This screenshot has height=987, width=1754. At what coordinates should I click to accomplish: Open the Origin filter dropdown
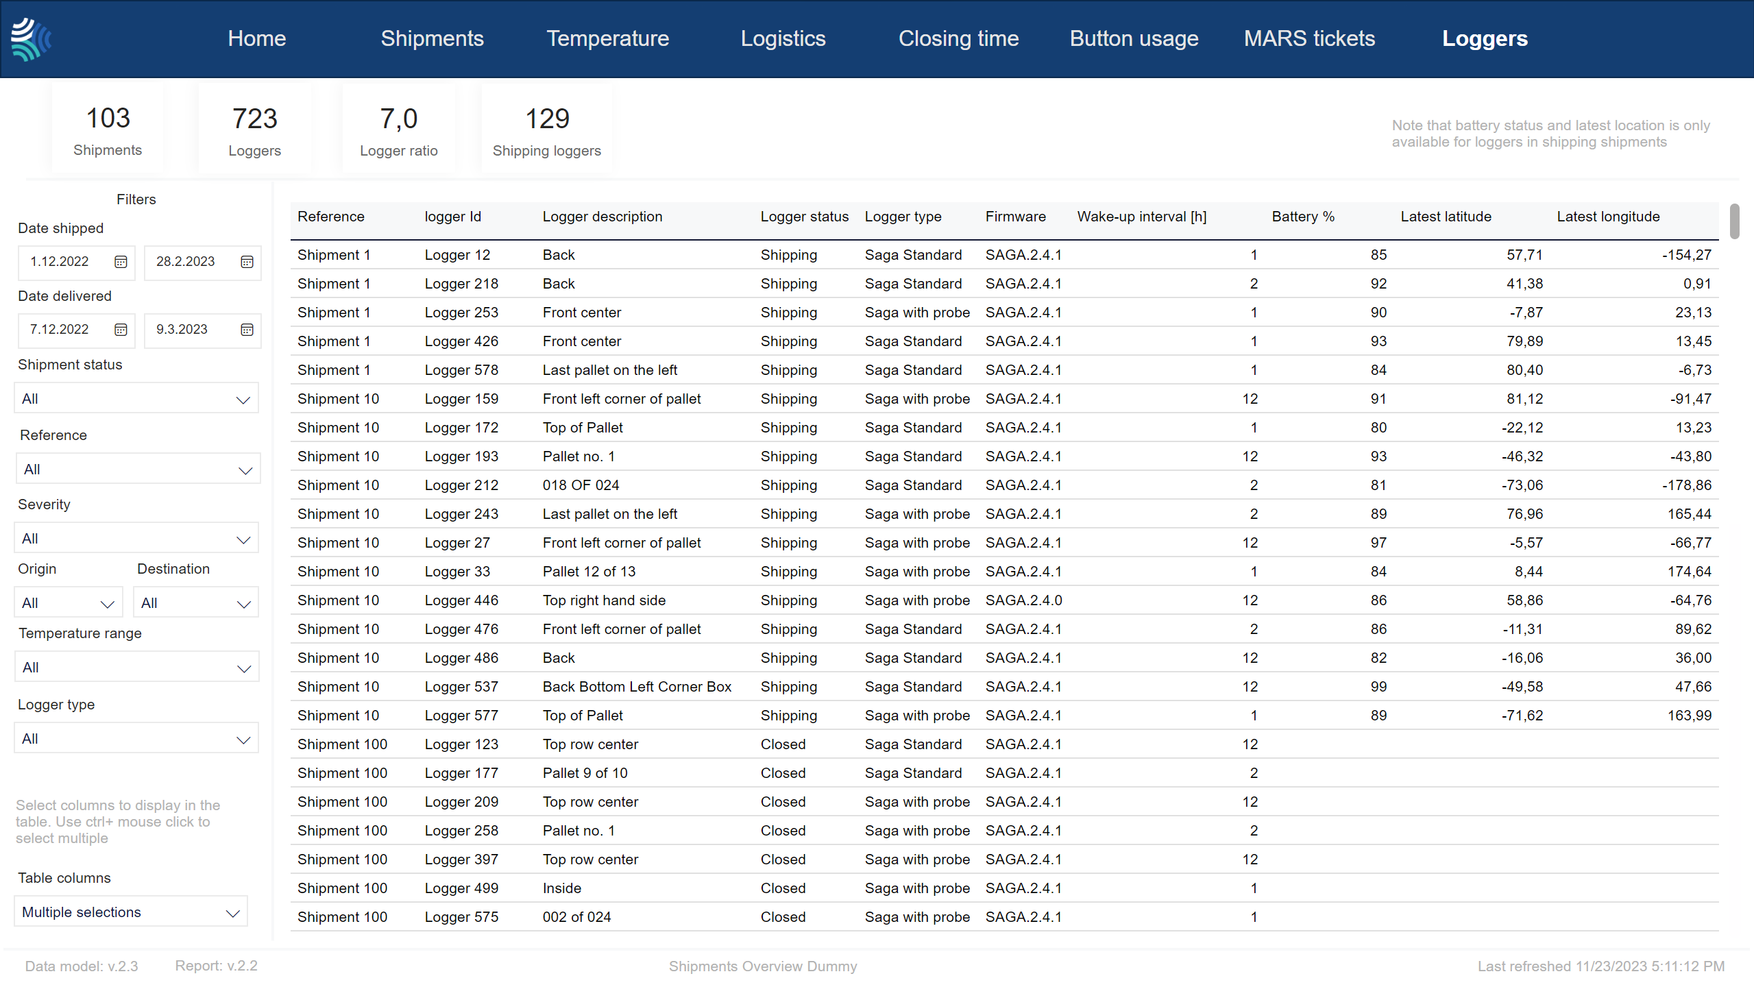(69, 602)
